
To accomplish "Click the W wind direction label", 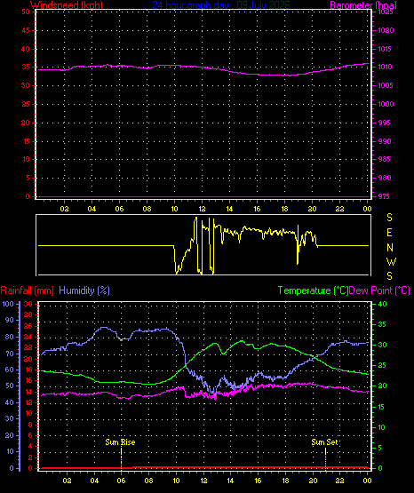I will [391, 261].
